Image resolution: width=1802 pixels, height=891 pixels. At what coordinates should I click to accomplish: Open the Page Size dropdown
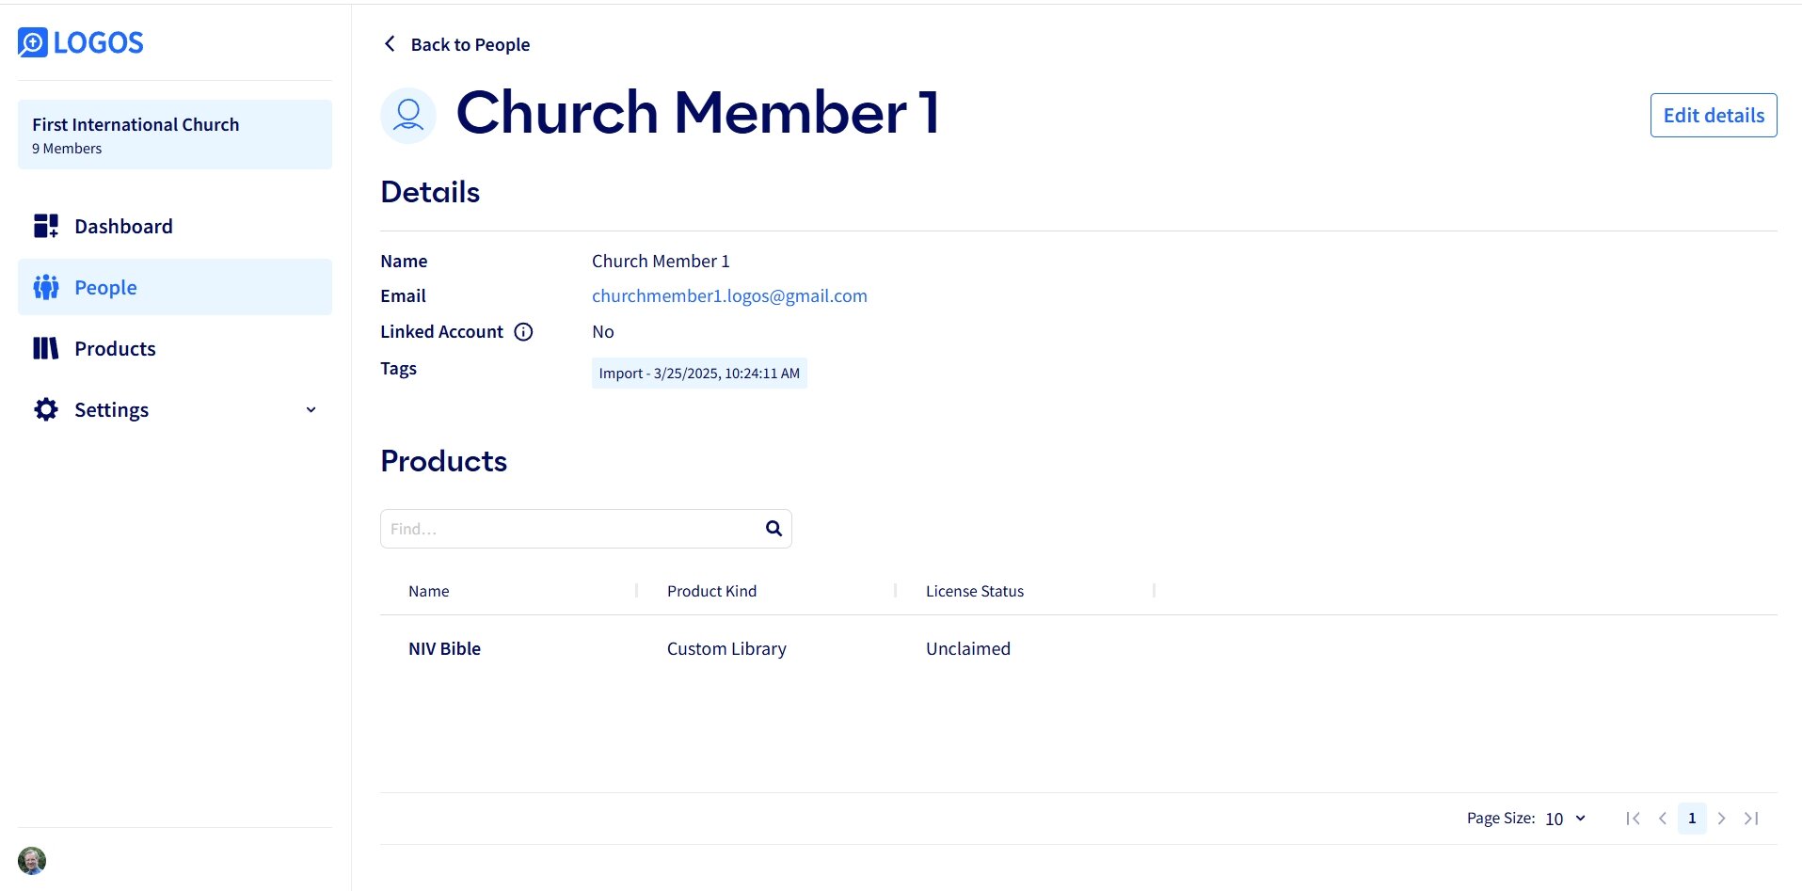1566,819
